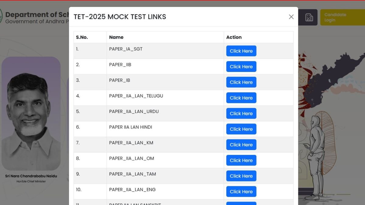Click the building icon in the header

pos(309,17)
